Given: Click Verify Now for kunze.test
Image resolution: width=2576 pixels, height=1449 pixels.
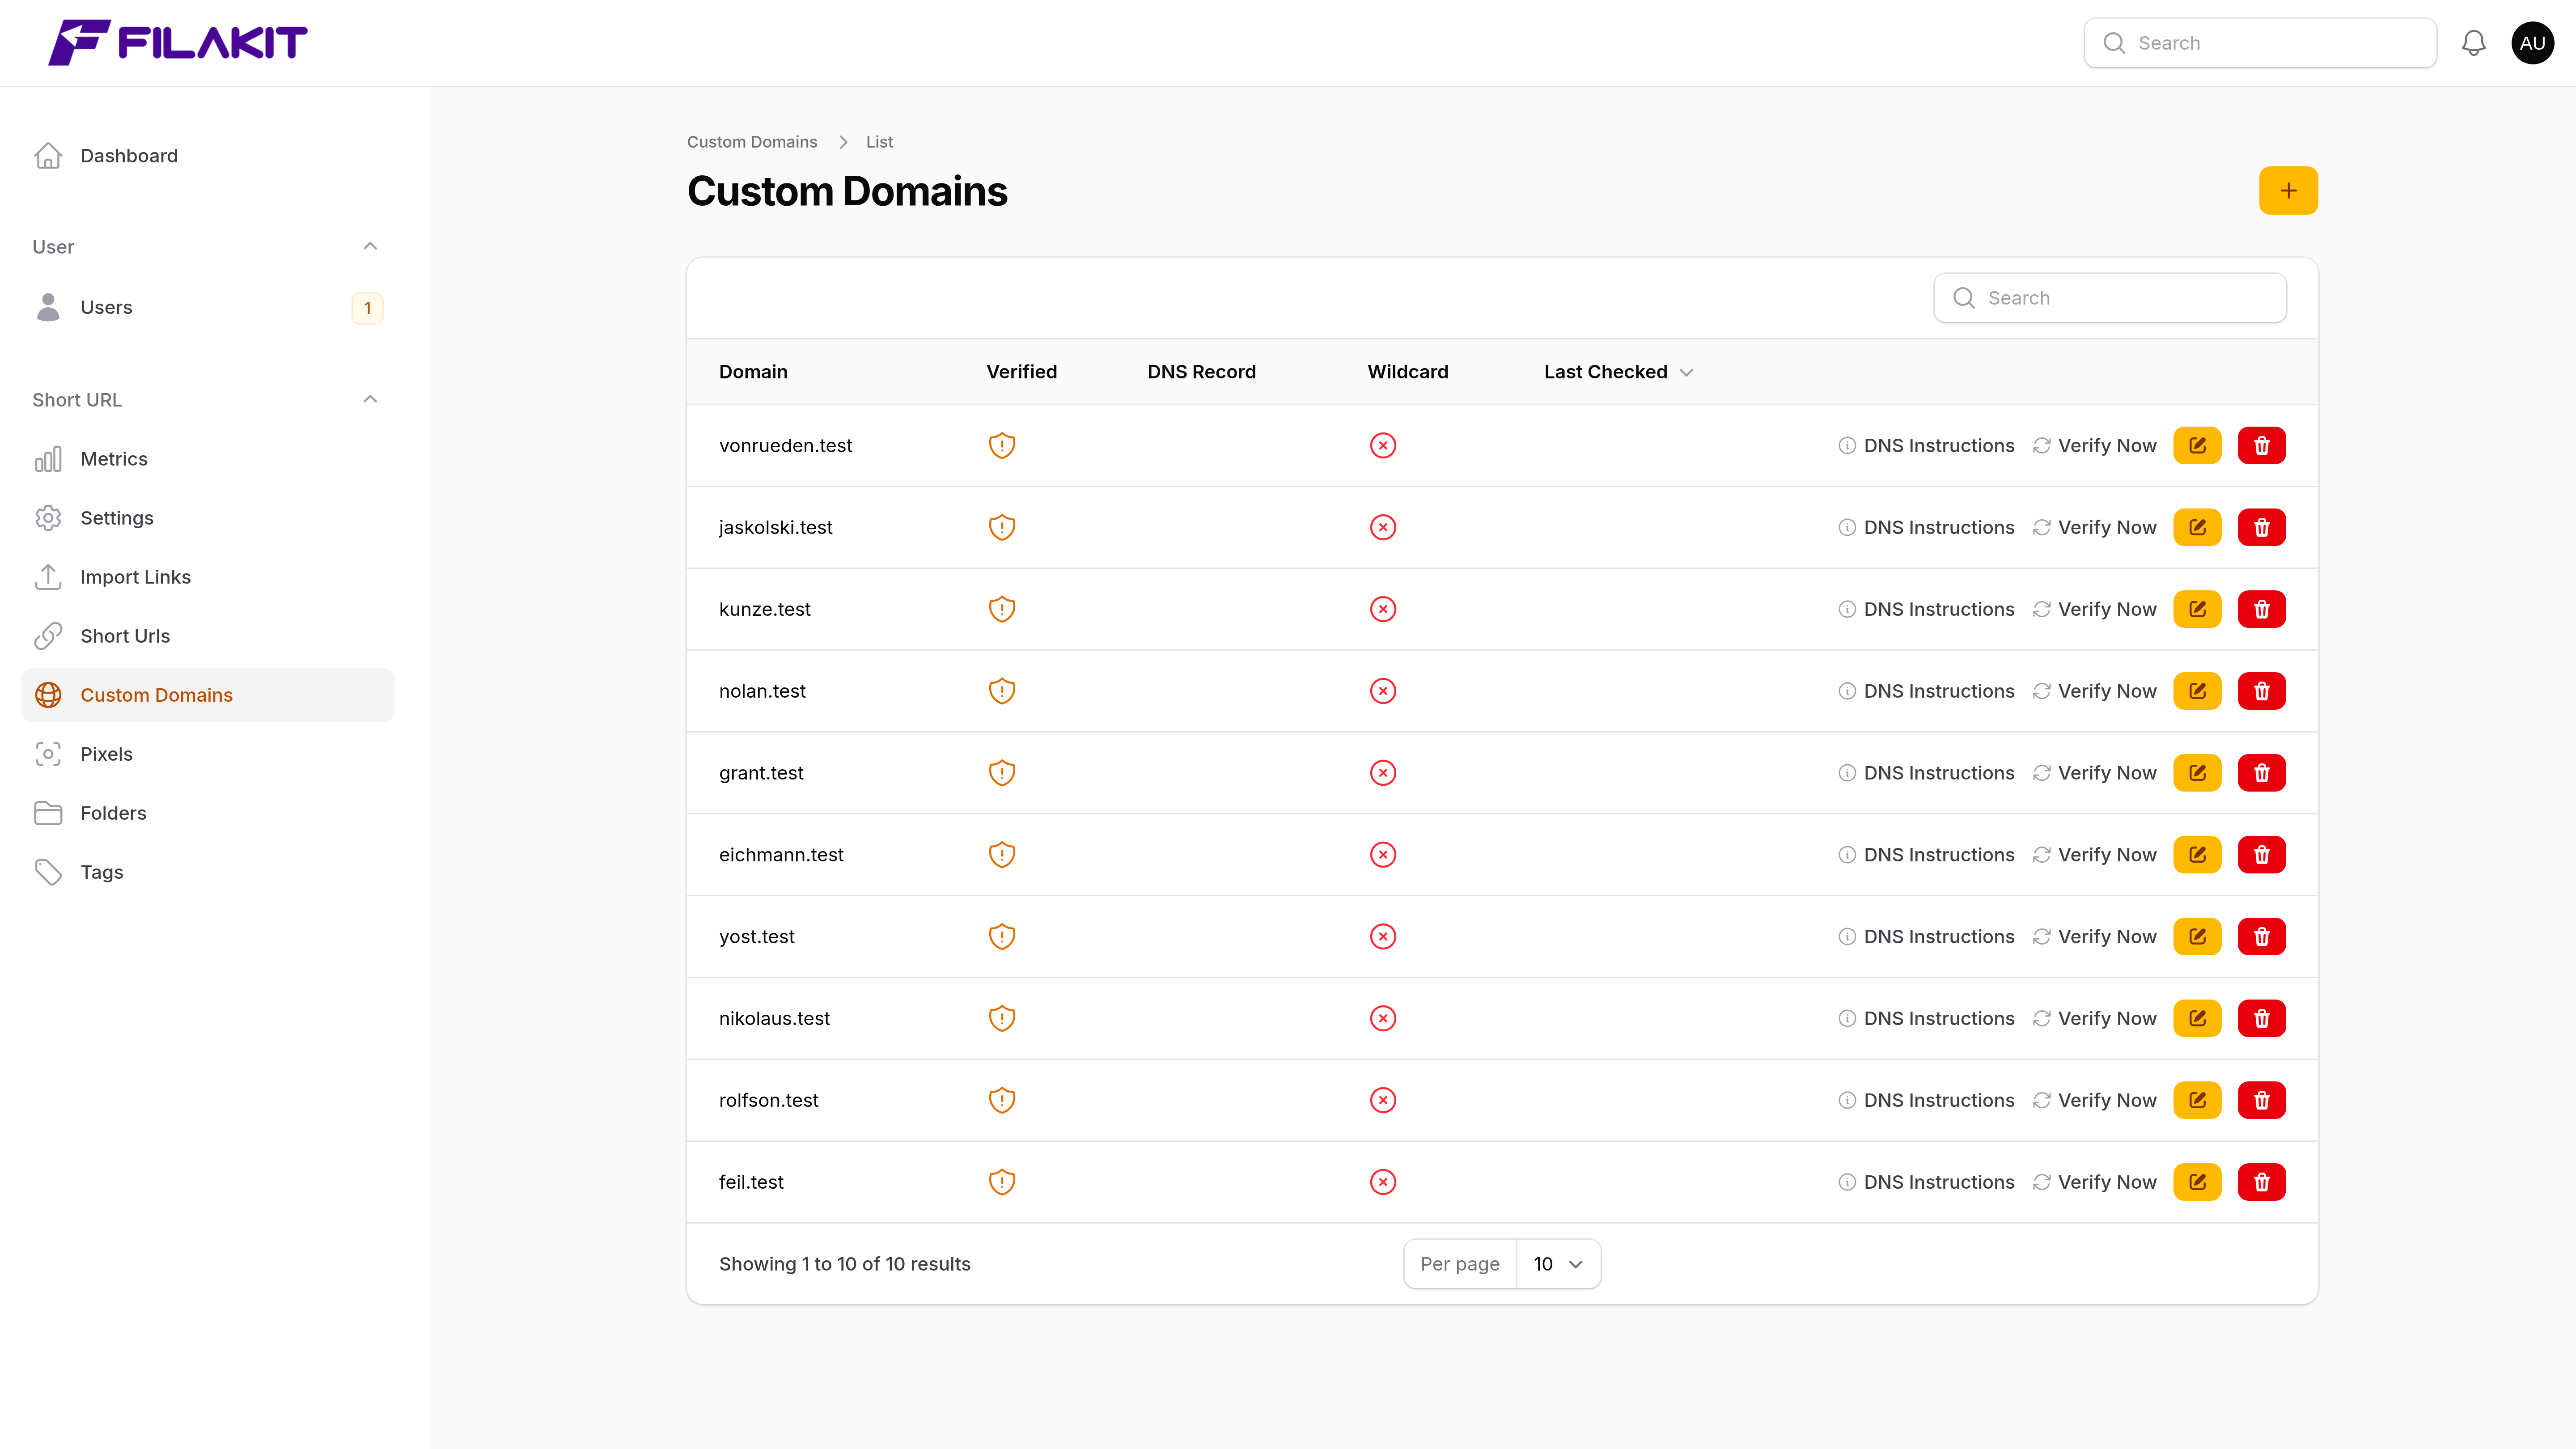Looking at the screenshot, I should [2094, 609].
